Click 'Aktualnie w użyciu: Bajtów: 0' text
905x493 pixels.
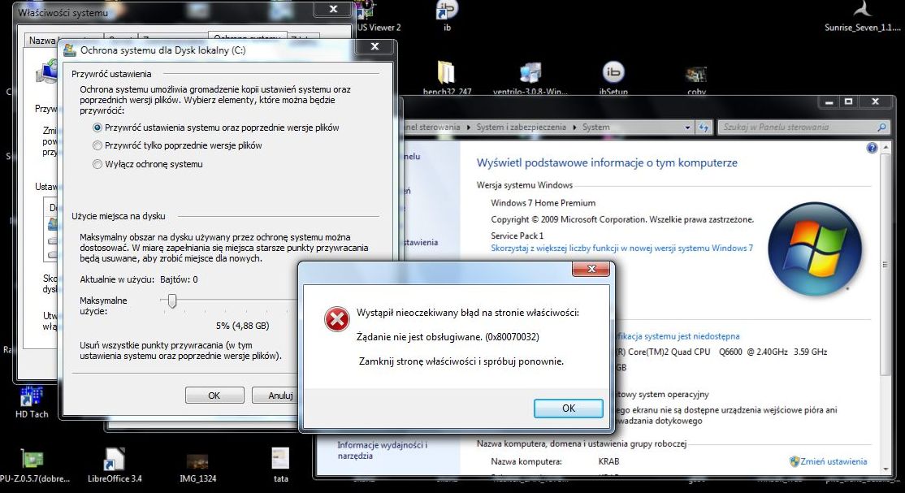coord(139,279)
